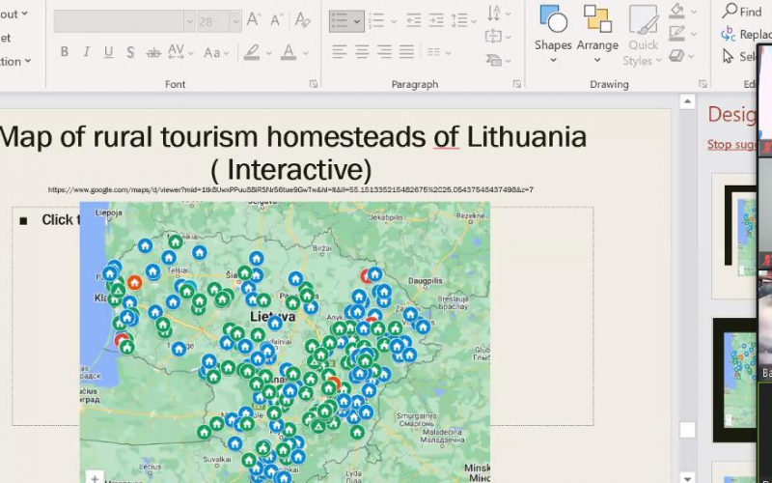Open numbering dropdown arrow
This screenshot has height=483, width=772.
pyautogui.click(x=394, y=21)
